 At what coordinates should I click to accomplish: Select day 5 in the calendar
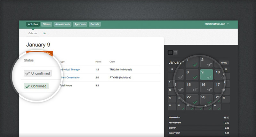(171, 84)
